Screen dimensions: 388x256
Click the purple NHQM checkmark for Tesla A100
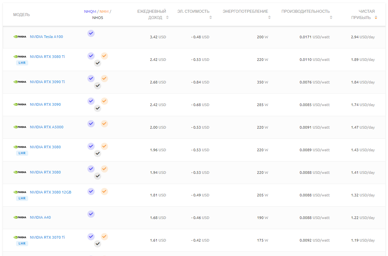[91, 33]
